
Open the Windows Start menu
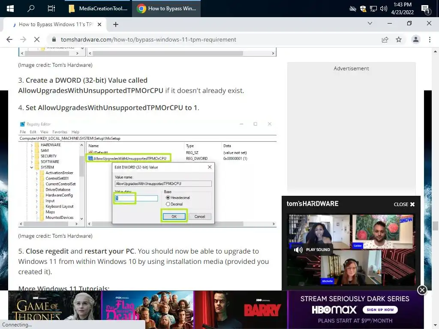tap(10, 9)
